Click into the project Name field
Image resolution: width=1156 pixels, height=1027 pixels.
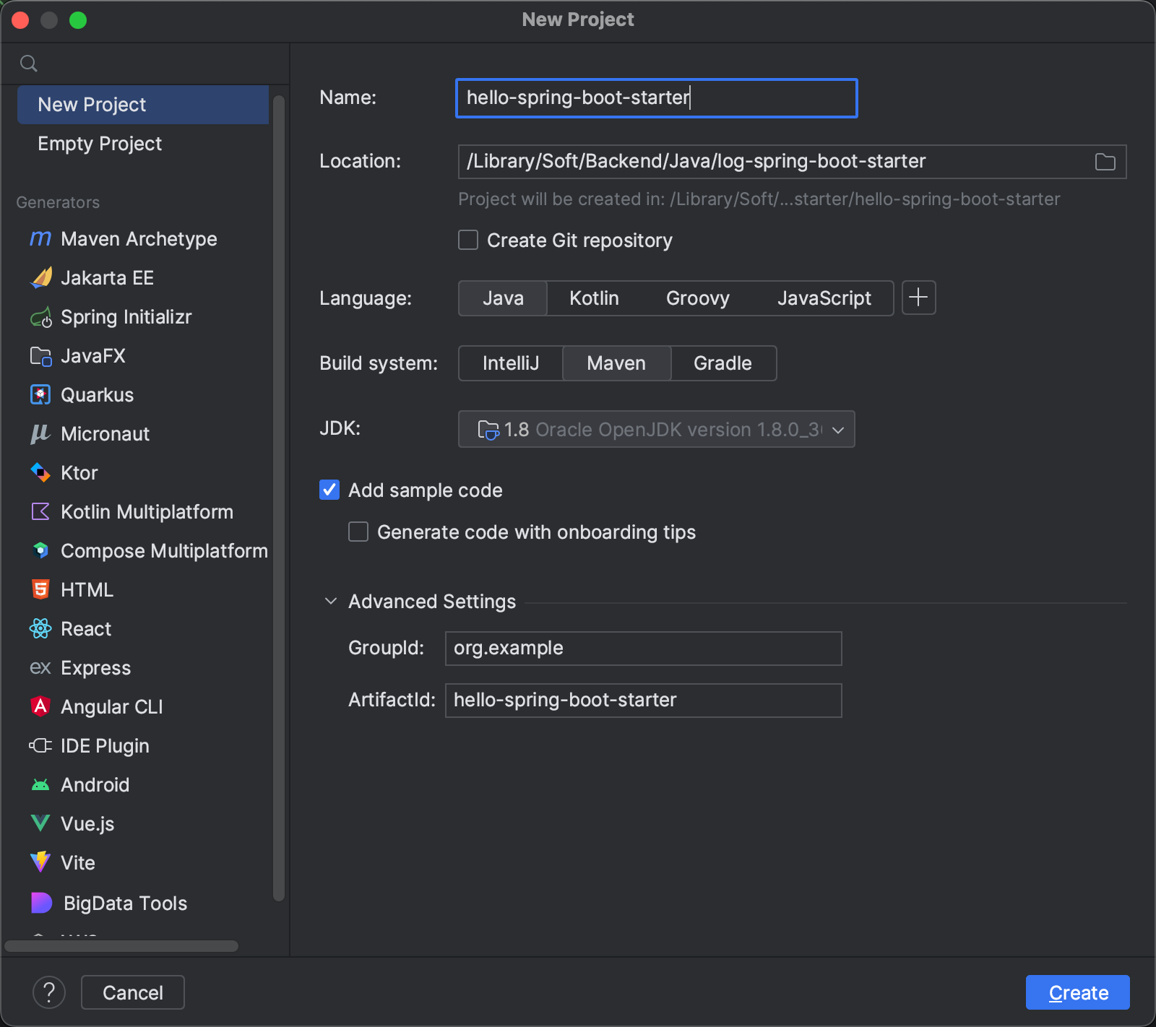pyautogui.click(x=656, y=98)
